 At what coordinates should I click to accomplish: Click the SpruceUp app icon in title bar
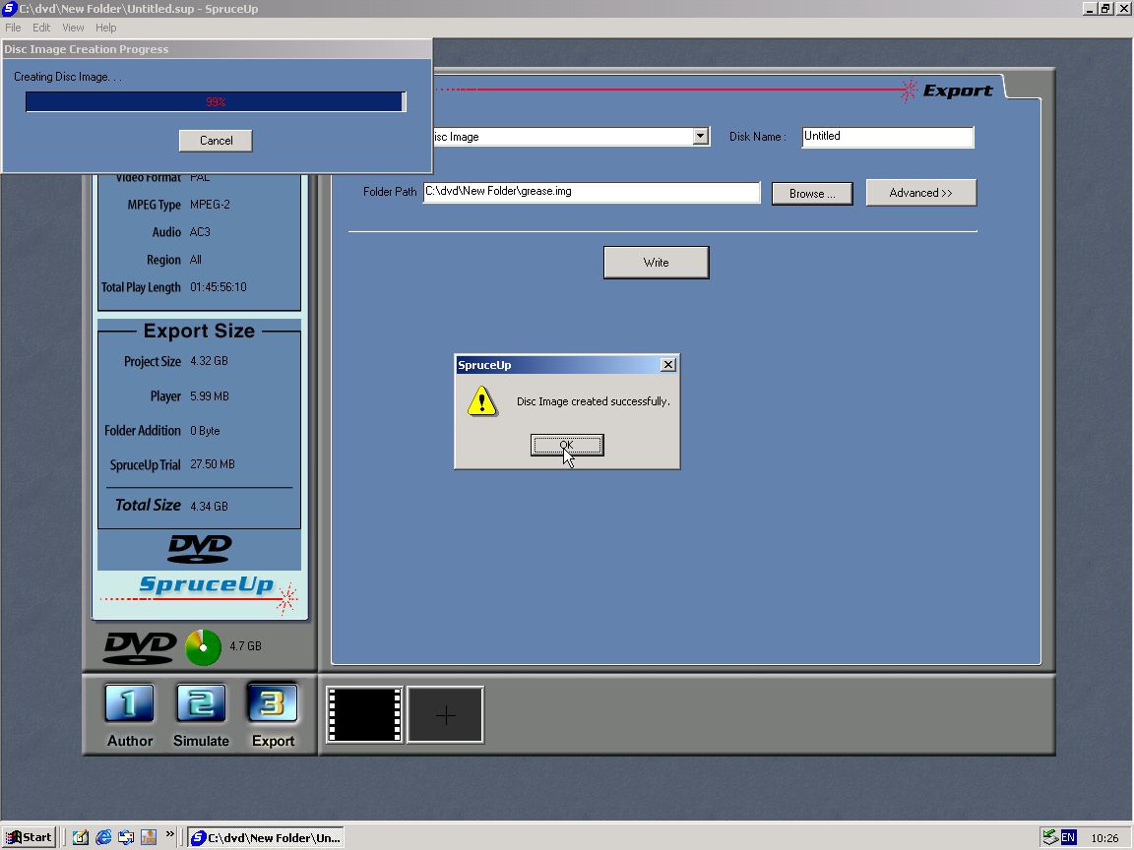pyautogui.click(x=9, y=9)
